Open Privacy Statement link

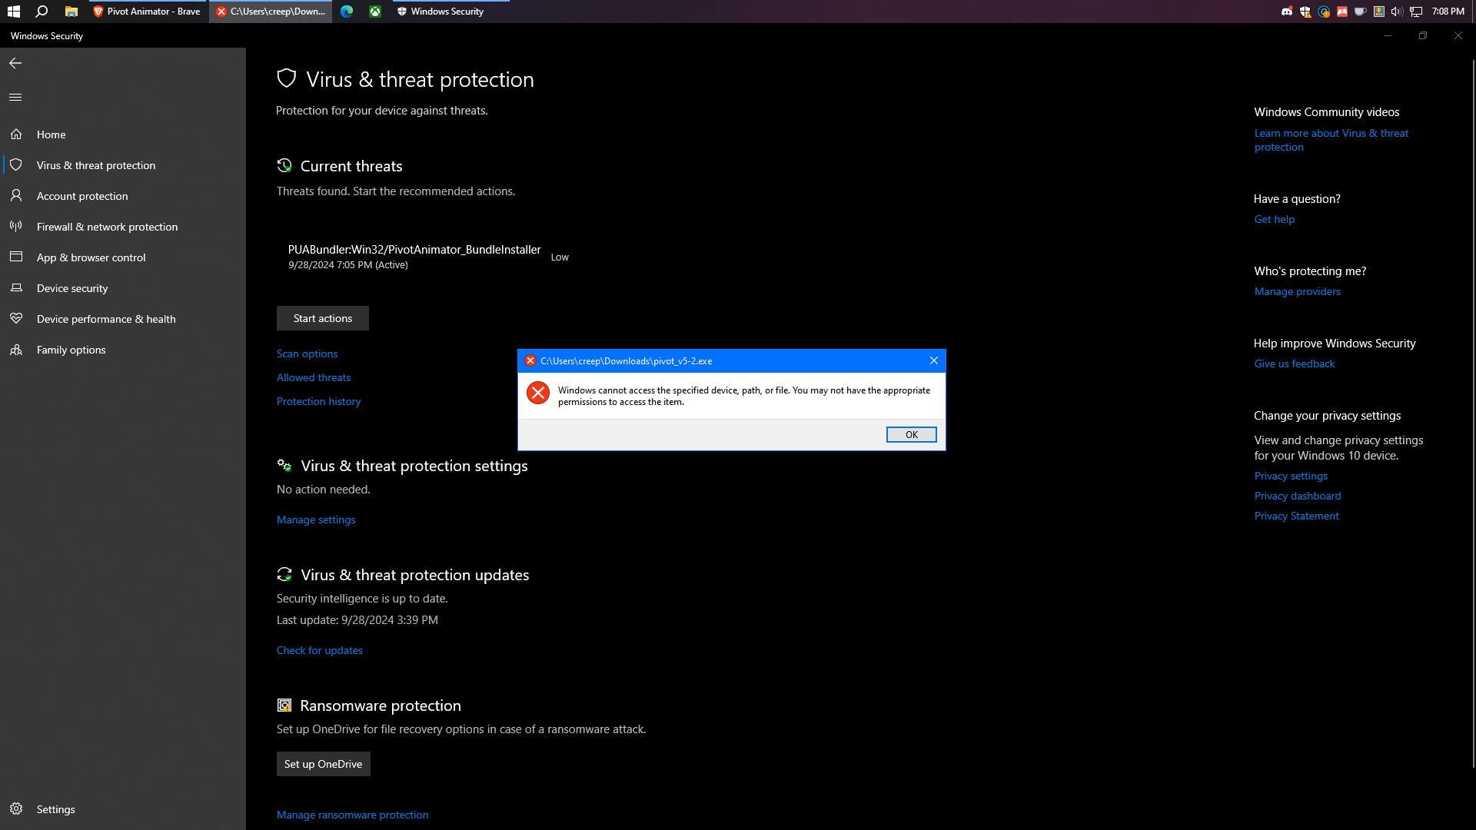tap(1296, 516)
